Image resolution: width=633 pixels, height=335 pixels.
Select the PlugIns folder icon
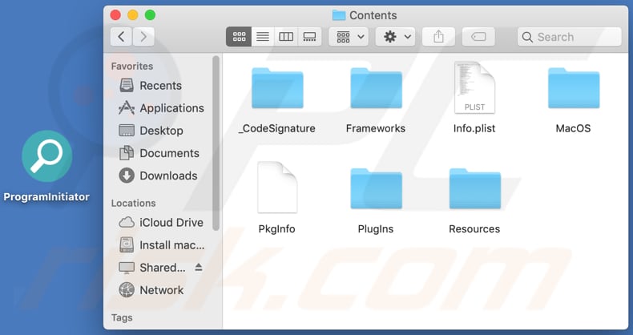click(377, 189)
